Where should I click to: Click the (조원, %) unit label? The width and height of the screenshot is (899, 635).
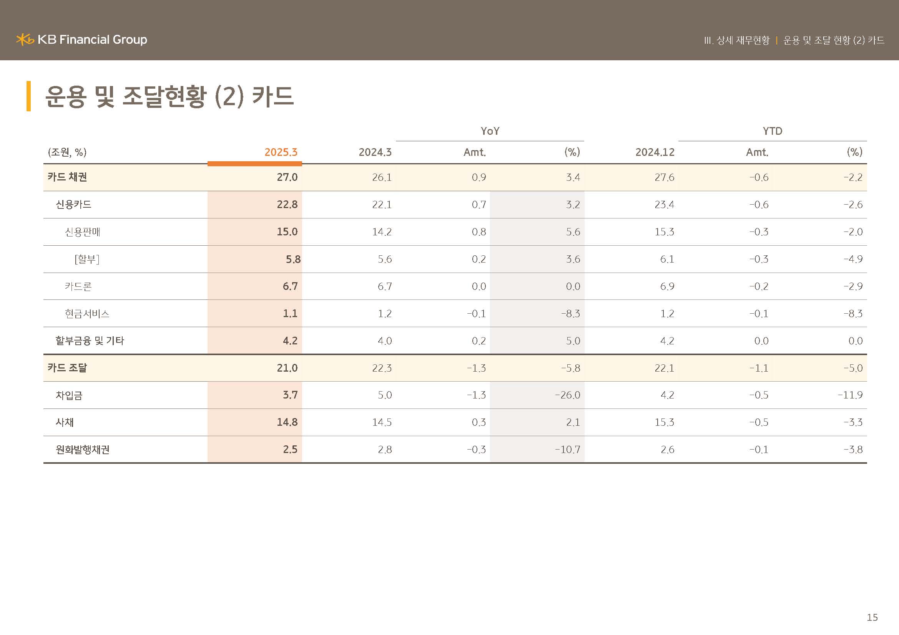pyautogui.click(x=67, y=152)
